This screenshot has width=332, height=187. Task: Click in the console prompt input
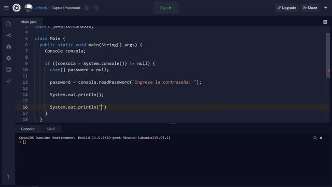coord(24,142)
